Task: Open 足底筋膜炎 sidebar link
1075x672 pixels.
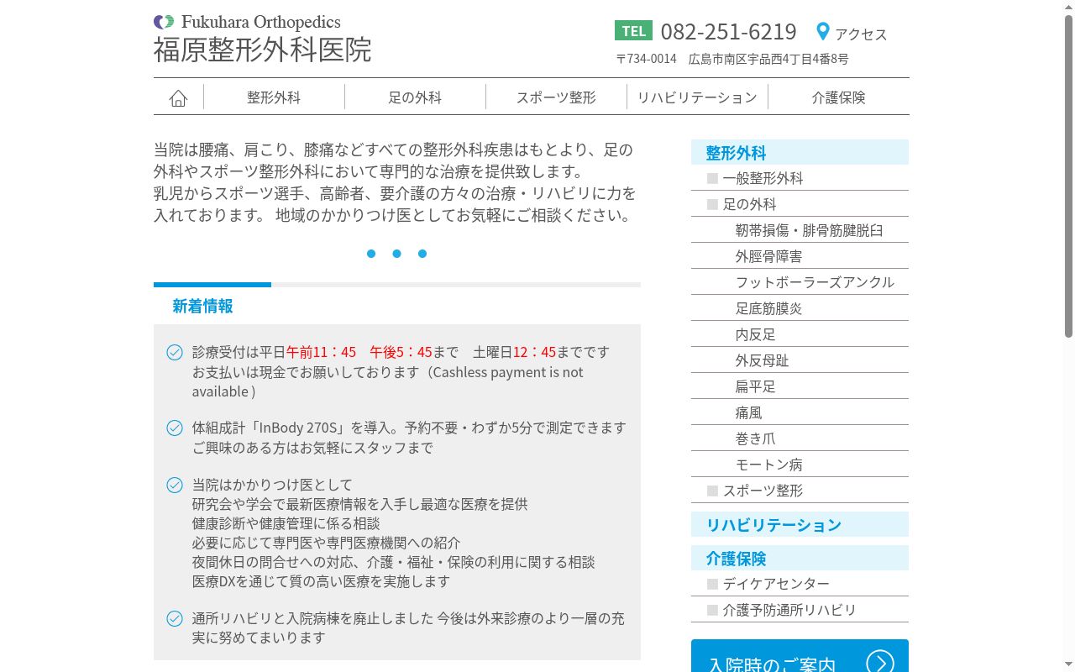Action: click(x=800, y=308)
